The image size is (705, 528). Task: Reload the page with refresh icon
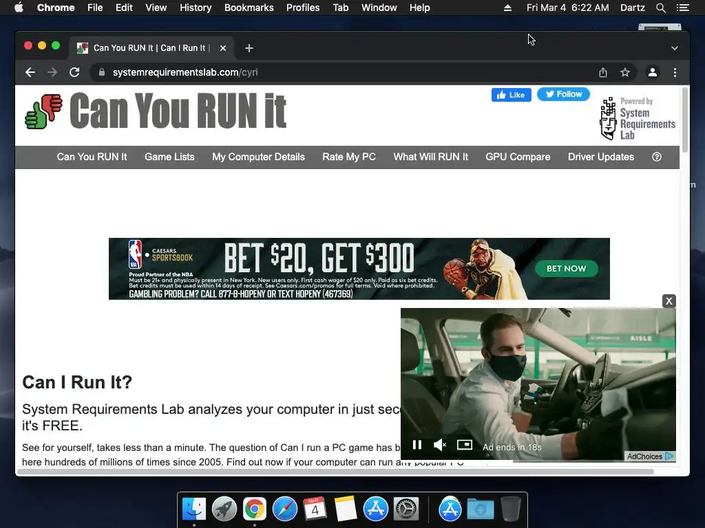[74, 72]
